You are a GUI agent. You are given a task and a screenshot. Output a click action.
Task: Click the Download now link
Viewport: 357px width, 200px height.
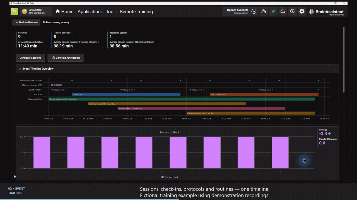click(241, 13)
